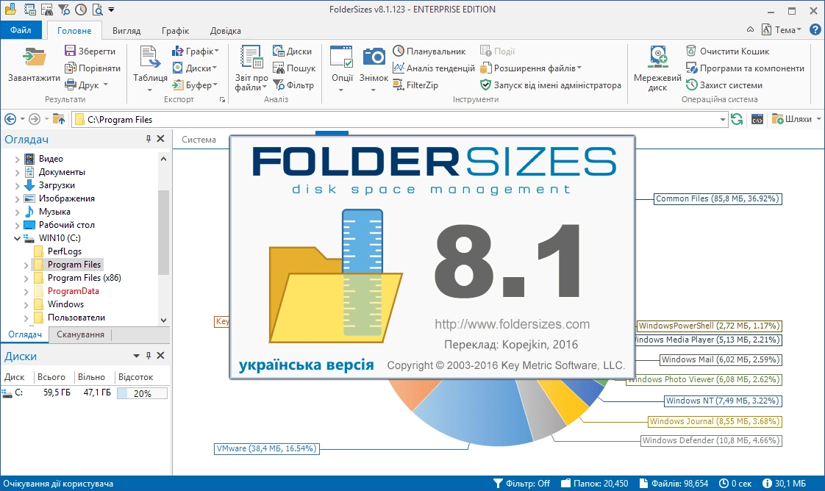Expand the Program Files (x86) node
This screenshot has height=491, width=825.
pos(26,278)
